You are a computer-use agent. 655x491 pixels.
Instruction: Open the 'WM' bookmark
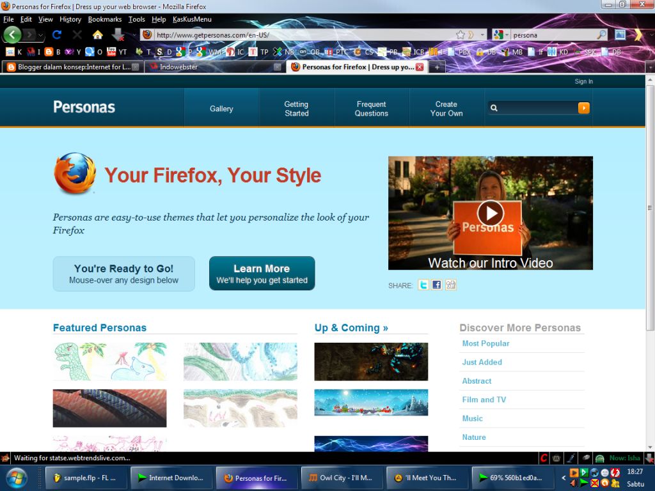(209, 52)
